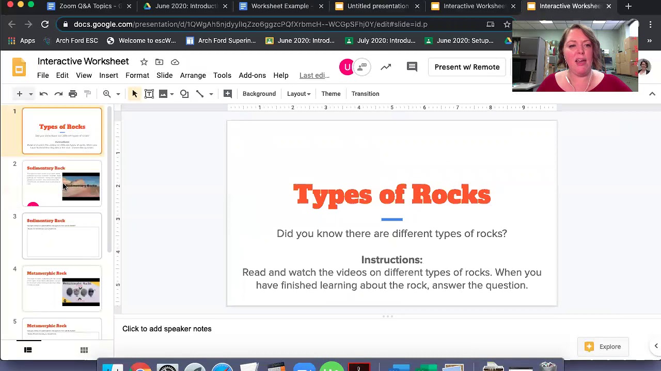Click the move to folder icon
Image resolution: width=661 pixels, height=371 pixels.
coord(160,62)
